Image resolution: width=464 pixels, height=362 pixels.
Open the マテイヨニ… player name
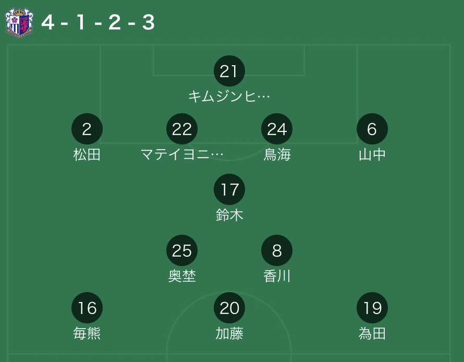182,154
